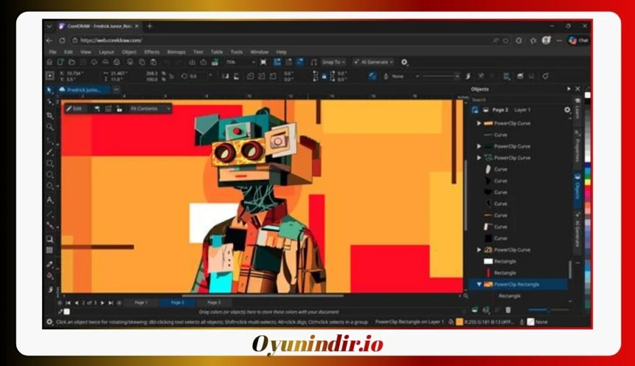Screen dimensions: 635x366
Task: Open the AI Generate dropdown
Action: click(x=373, y=62)
